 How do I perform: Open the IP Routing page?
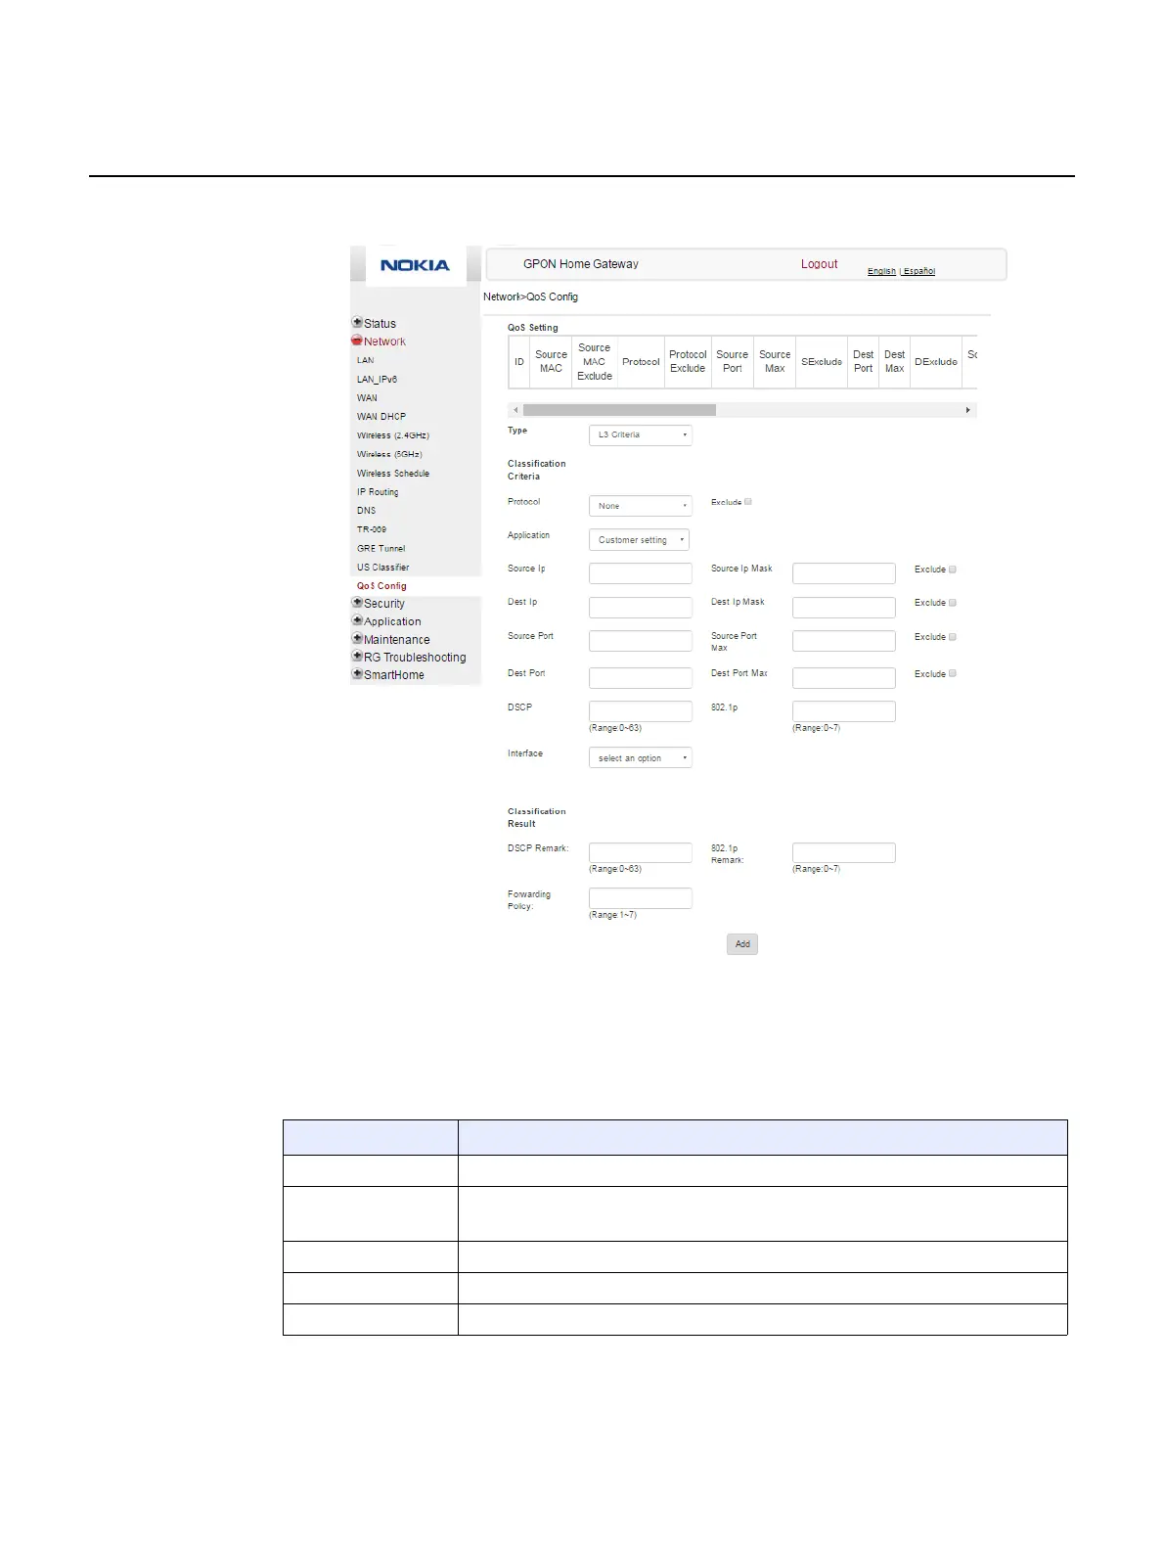(x=378, y=492)
